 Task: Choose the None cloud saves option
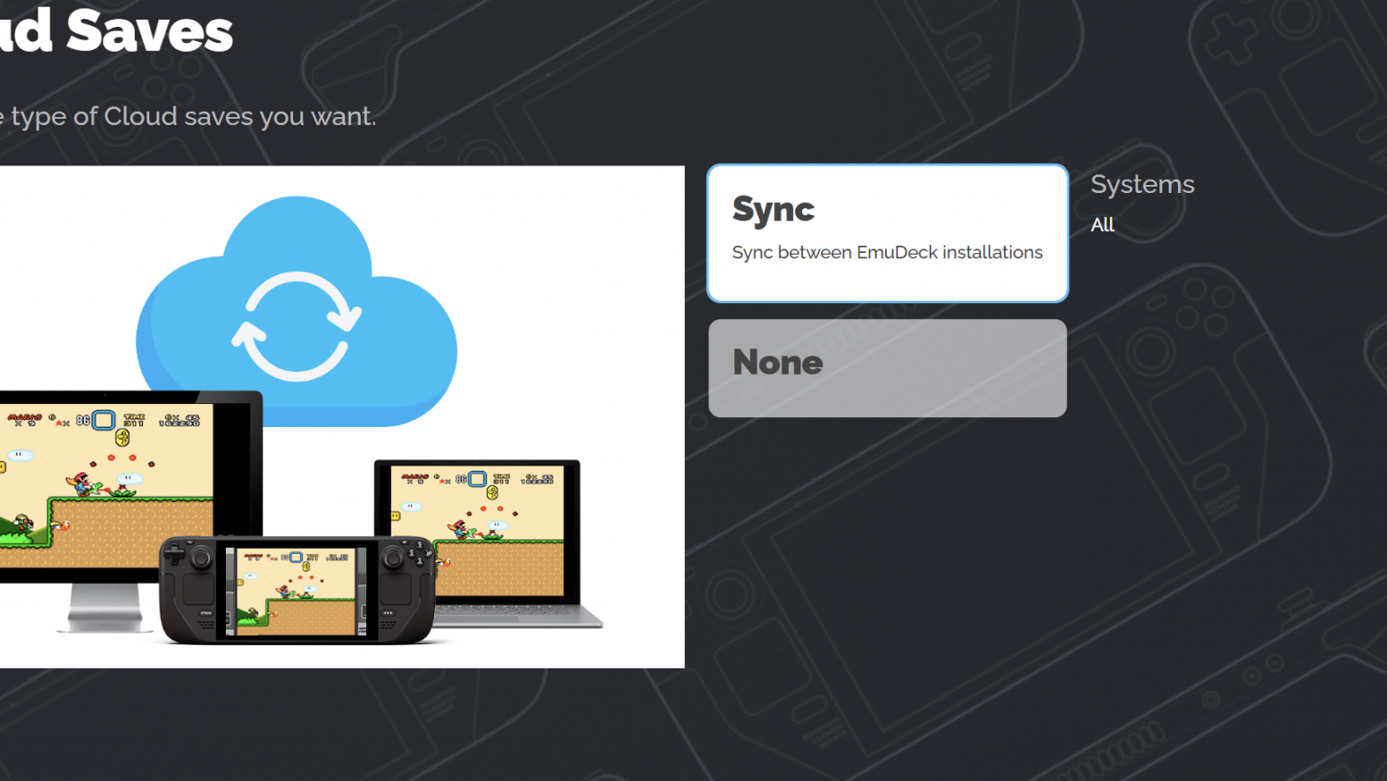tap(887, 368)
